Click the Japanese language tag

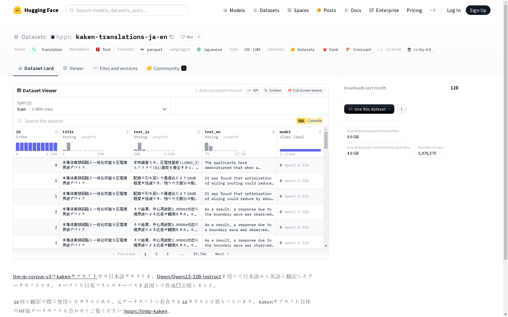(209, 49)
